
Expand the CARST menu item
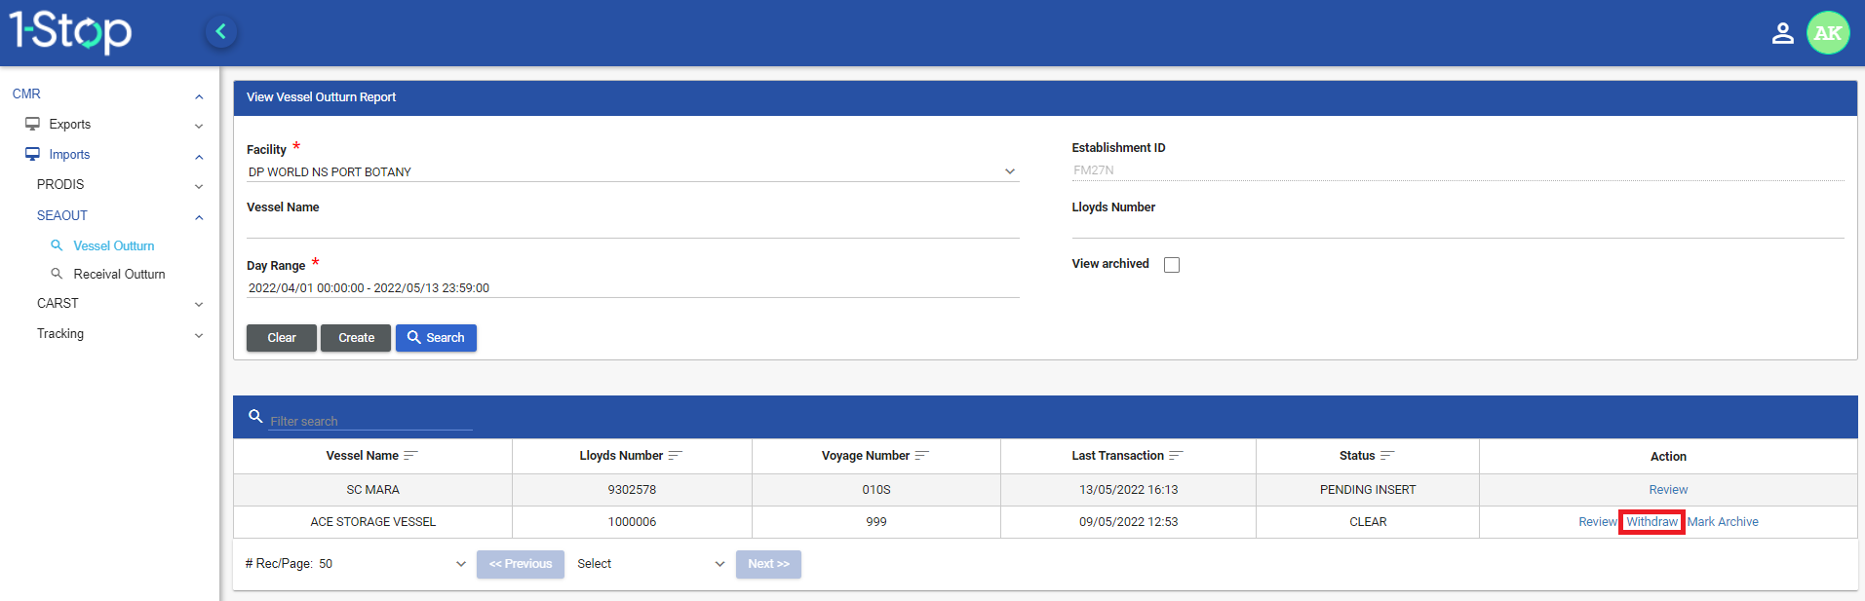coord(119,304)
